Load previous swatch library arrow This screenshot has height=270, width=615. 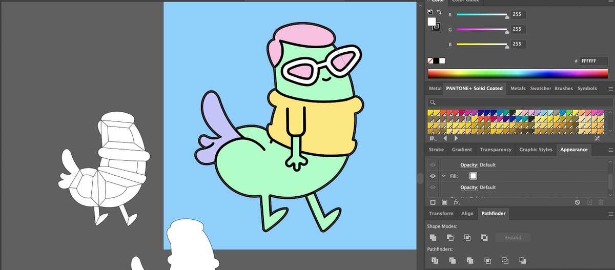click(x=445, y=138)
